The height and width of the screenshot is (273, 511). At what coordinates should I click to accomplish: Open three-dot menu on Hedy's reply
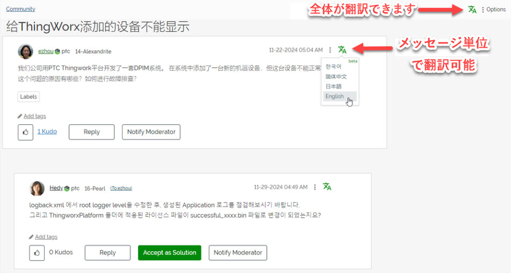pyautogui.click(x=315, y=187)
